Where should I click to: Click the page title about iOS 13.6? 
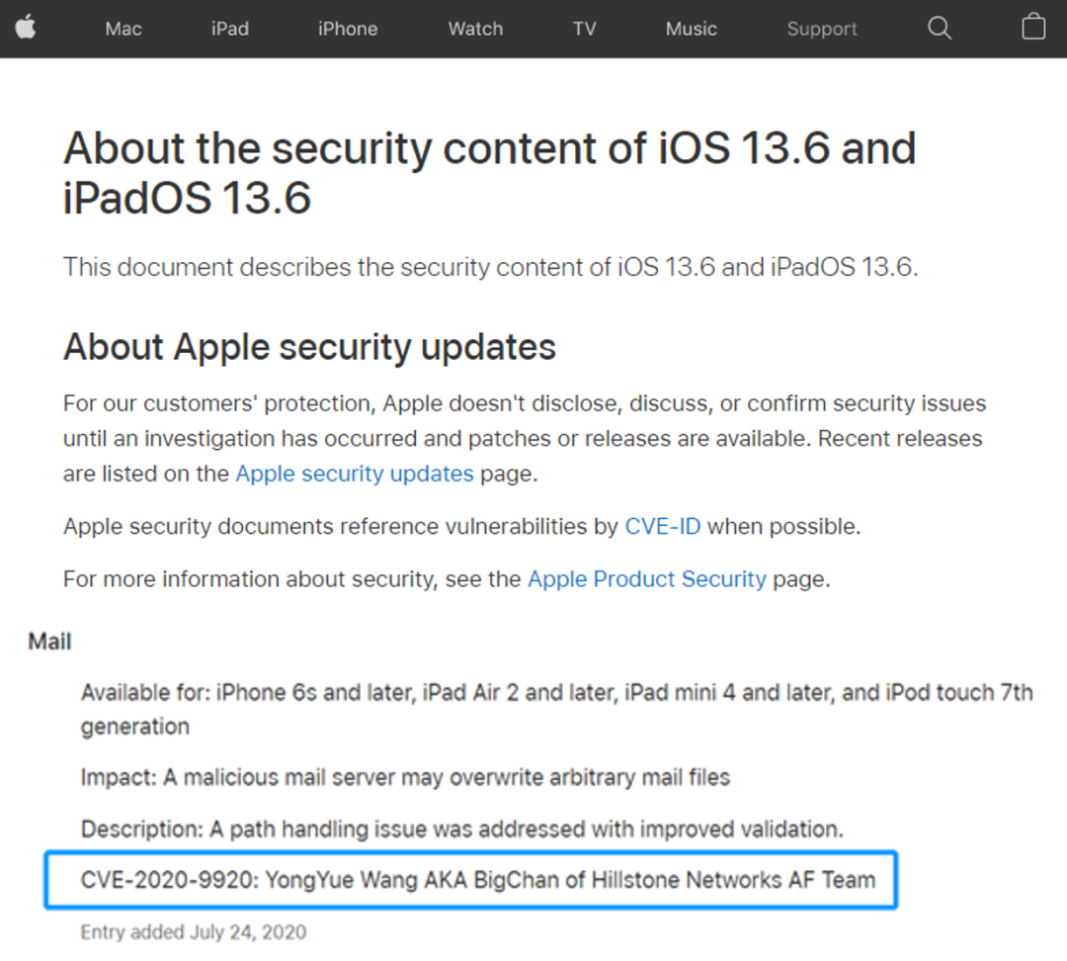[x=490, y=173]
